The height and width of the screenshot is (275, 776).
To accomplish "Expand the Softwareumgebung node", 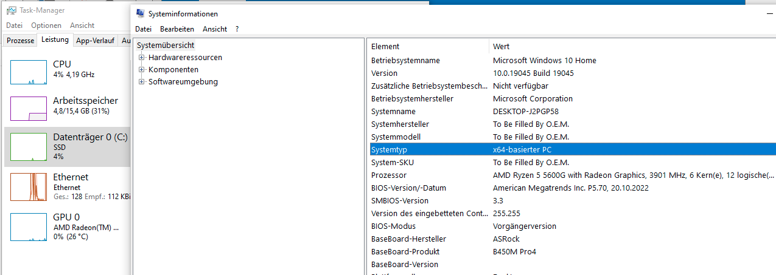I will [142, 82].
